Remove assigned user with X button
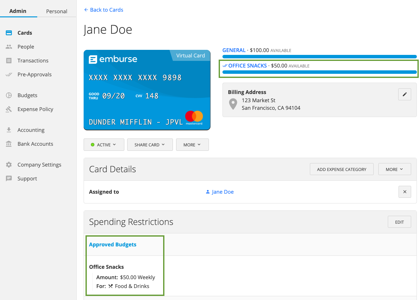The image size is (420, 300). click(405, 192)
